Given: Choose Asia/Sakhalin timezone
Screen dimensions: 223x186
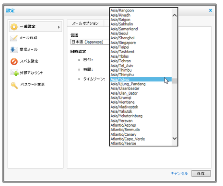Looking at the screenshot, I should pos(141,24).
